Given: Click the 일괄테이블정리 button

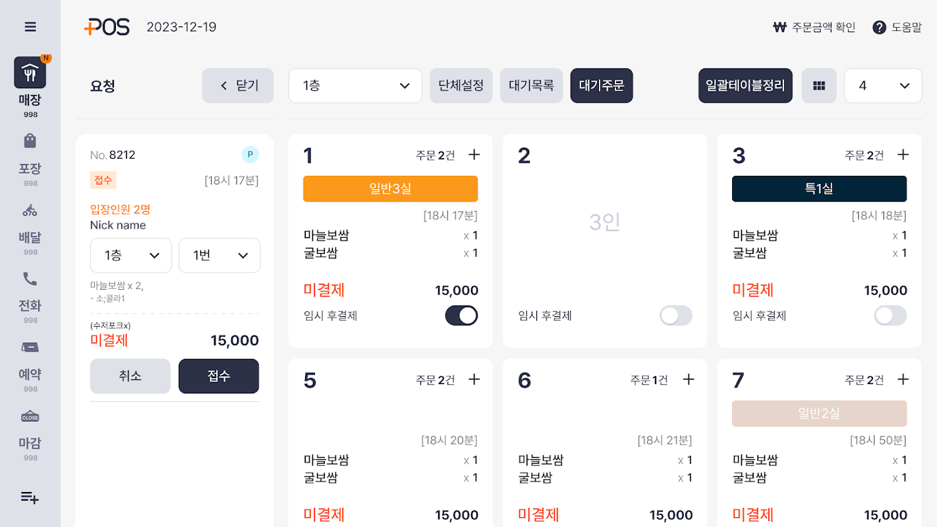Looking at the screenshot, I should tap(745, 86).
